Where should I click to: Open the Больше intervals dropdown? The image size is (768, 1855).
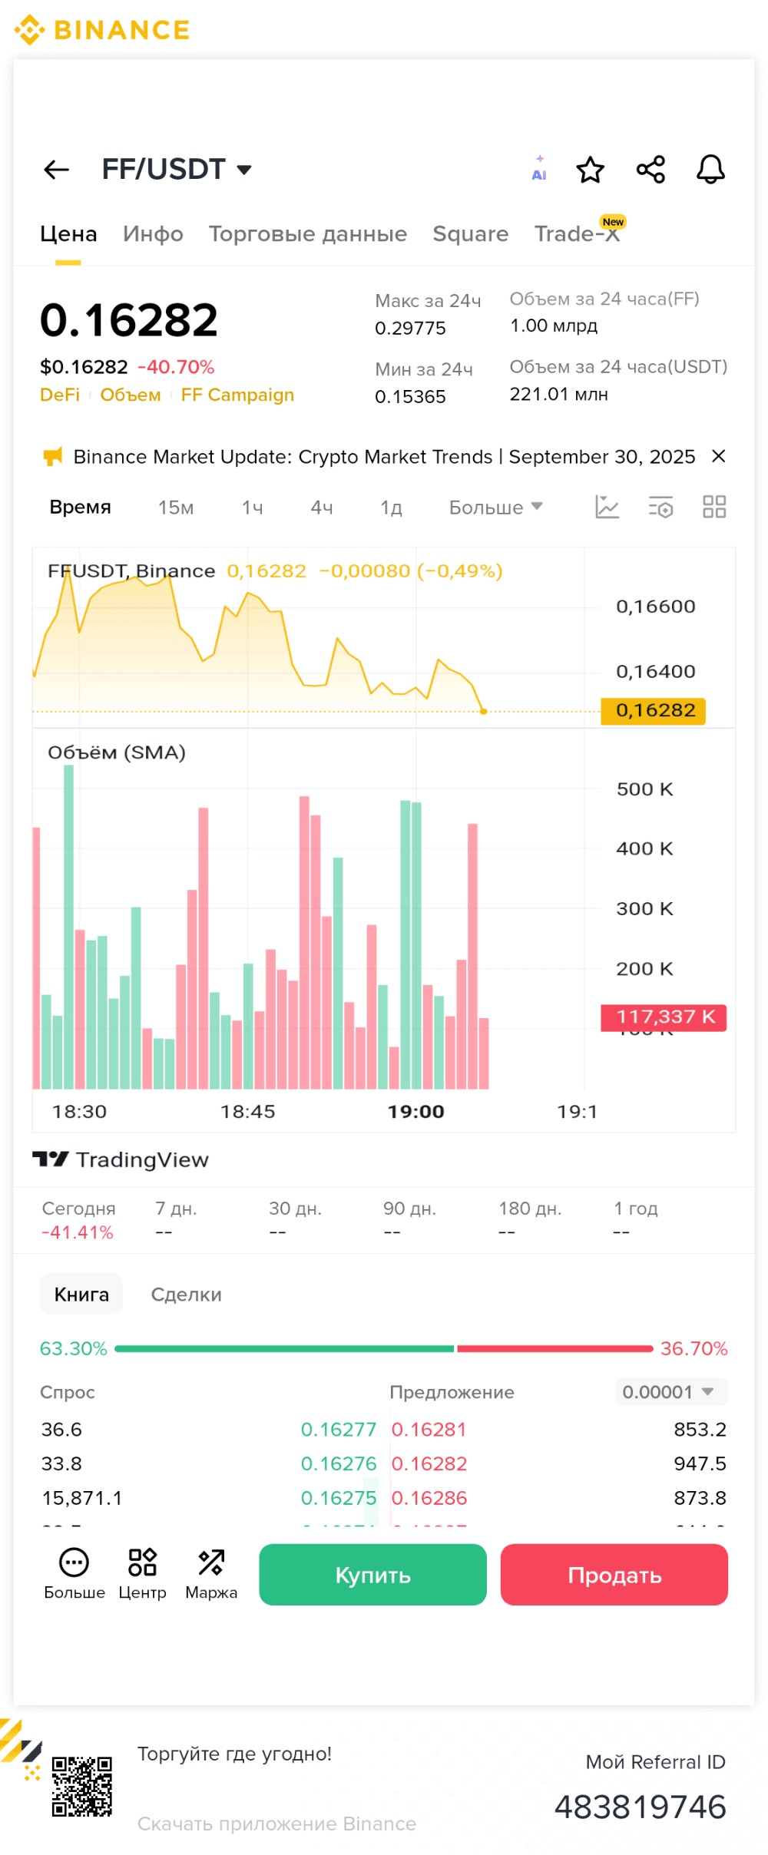pyautogui.click(x=495, y=508)
